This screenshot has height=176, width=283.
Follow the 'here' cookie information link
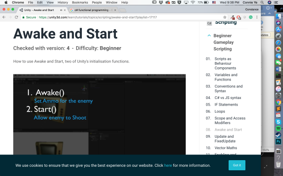[168, 165]
